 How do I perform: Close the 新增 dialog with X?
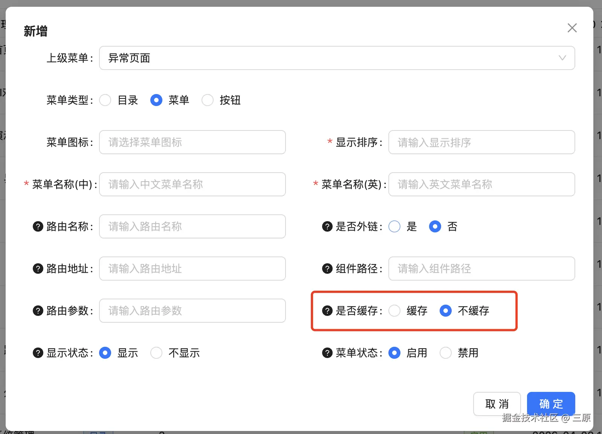(x=572, y=28)
